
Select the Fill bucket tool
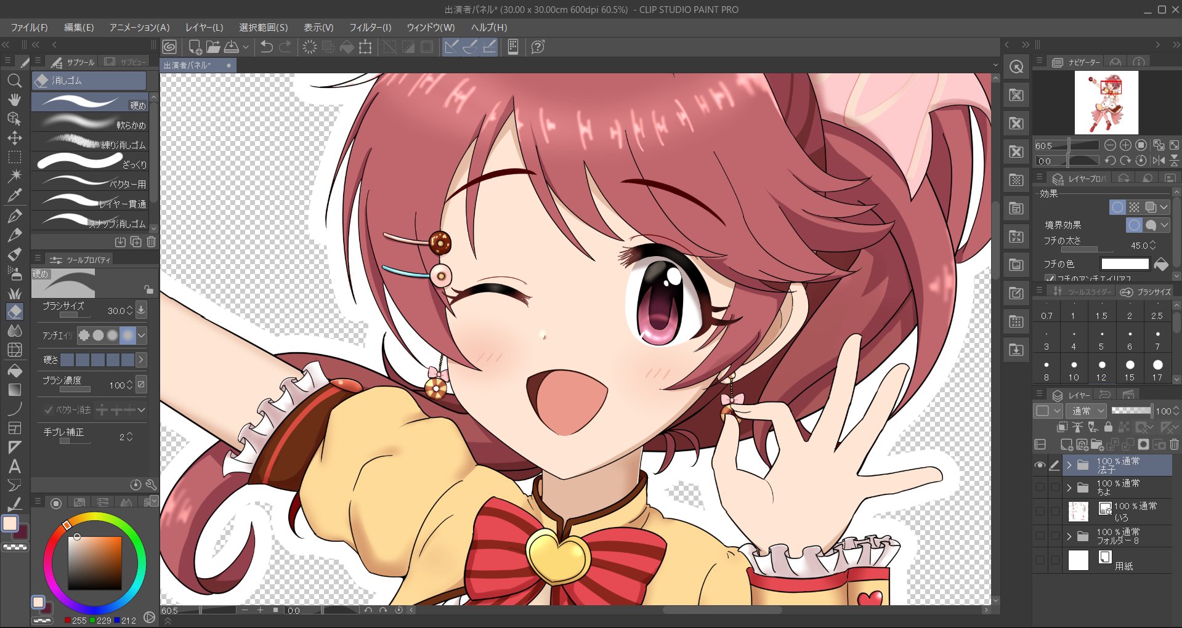coord(15,371)
